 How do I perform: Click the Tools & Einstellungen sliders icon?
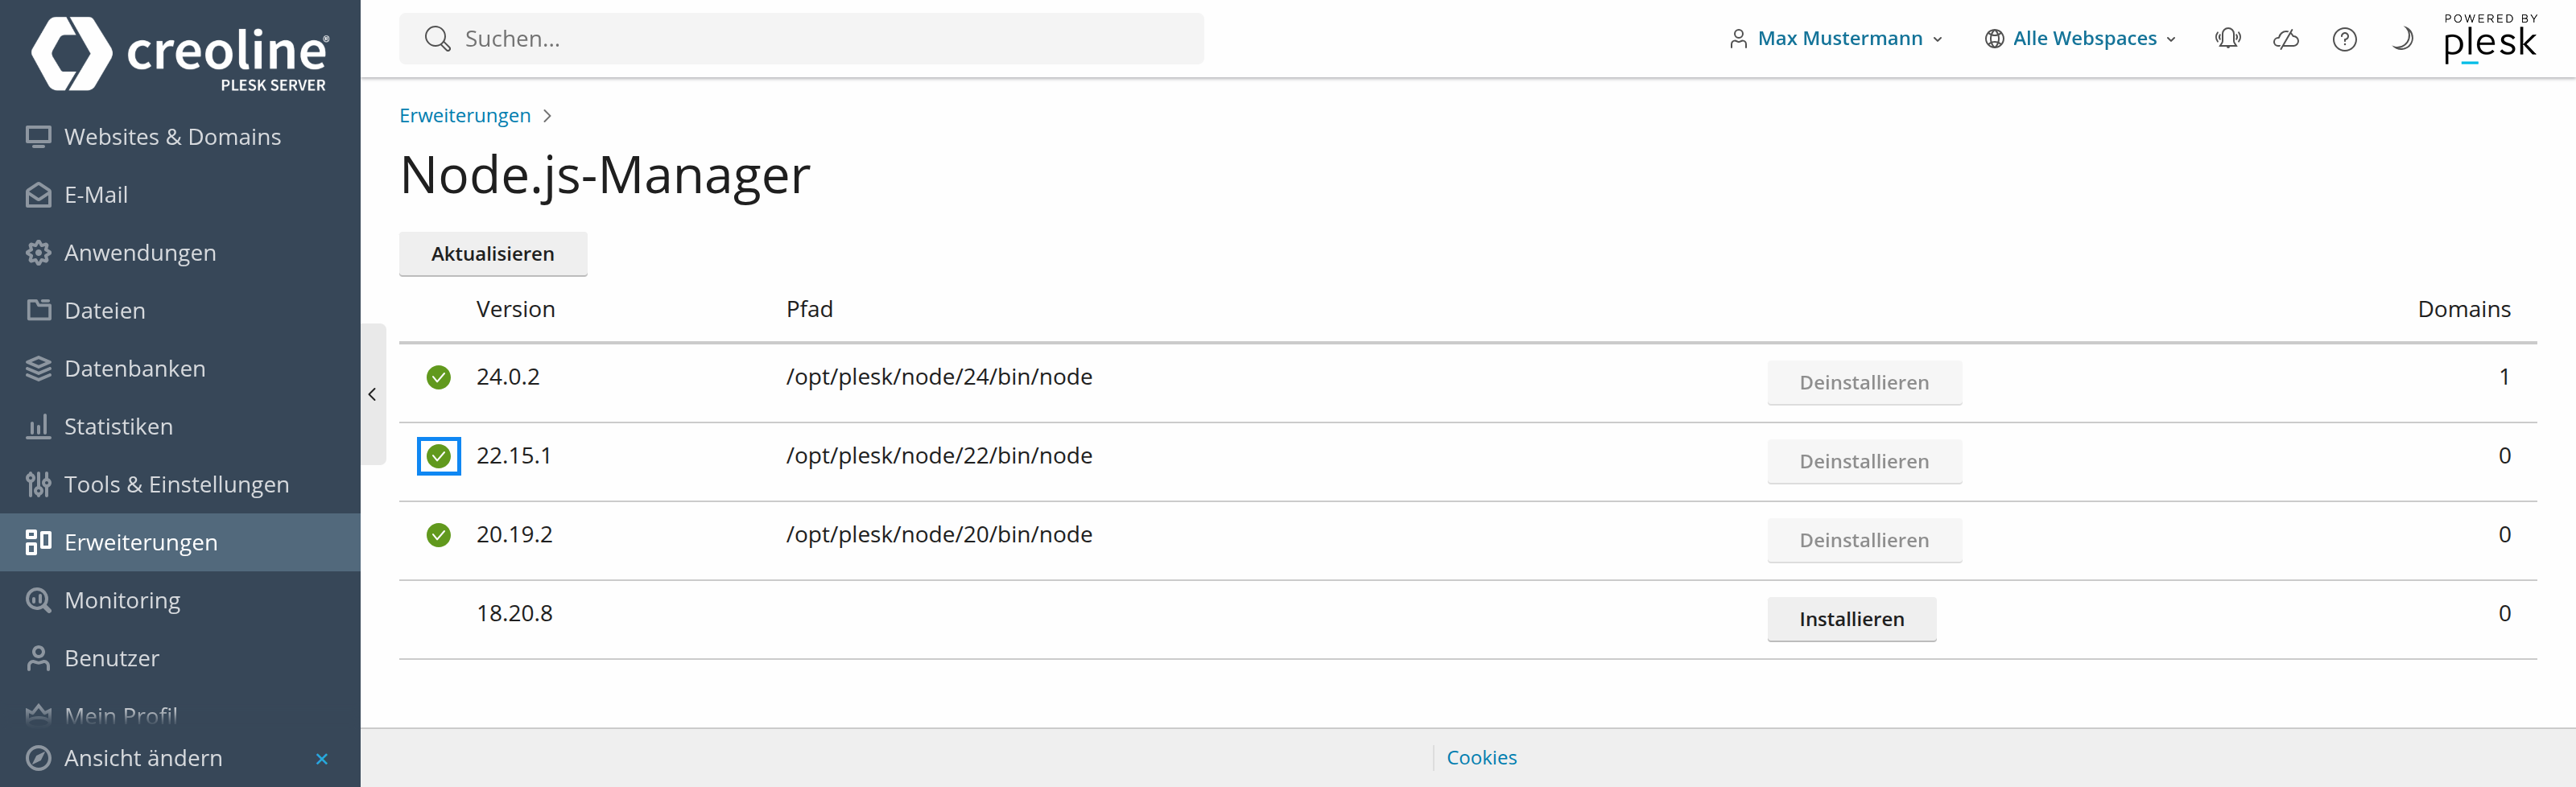point(38,484)
